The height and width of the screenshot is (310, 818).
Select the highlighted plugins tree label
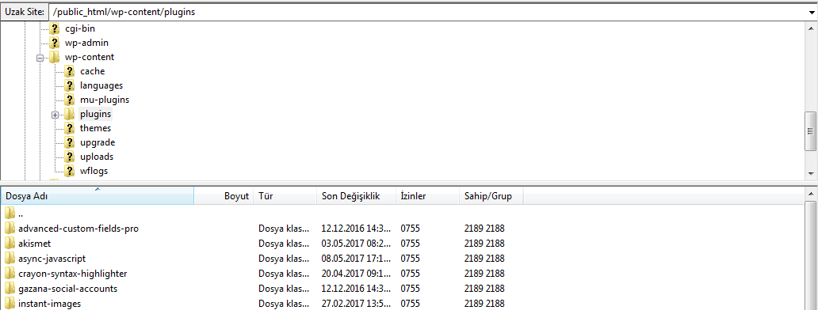click(95, 114)
